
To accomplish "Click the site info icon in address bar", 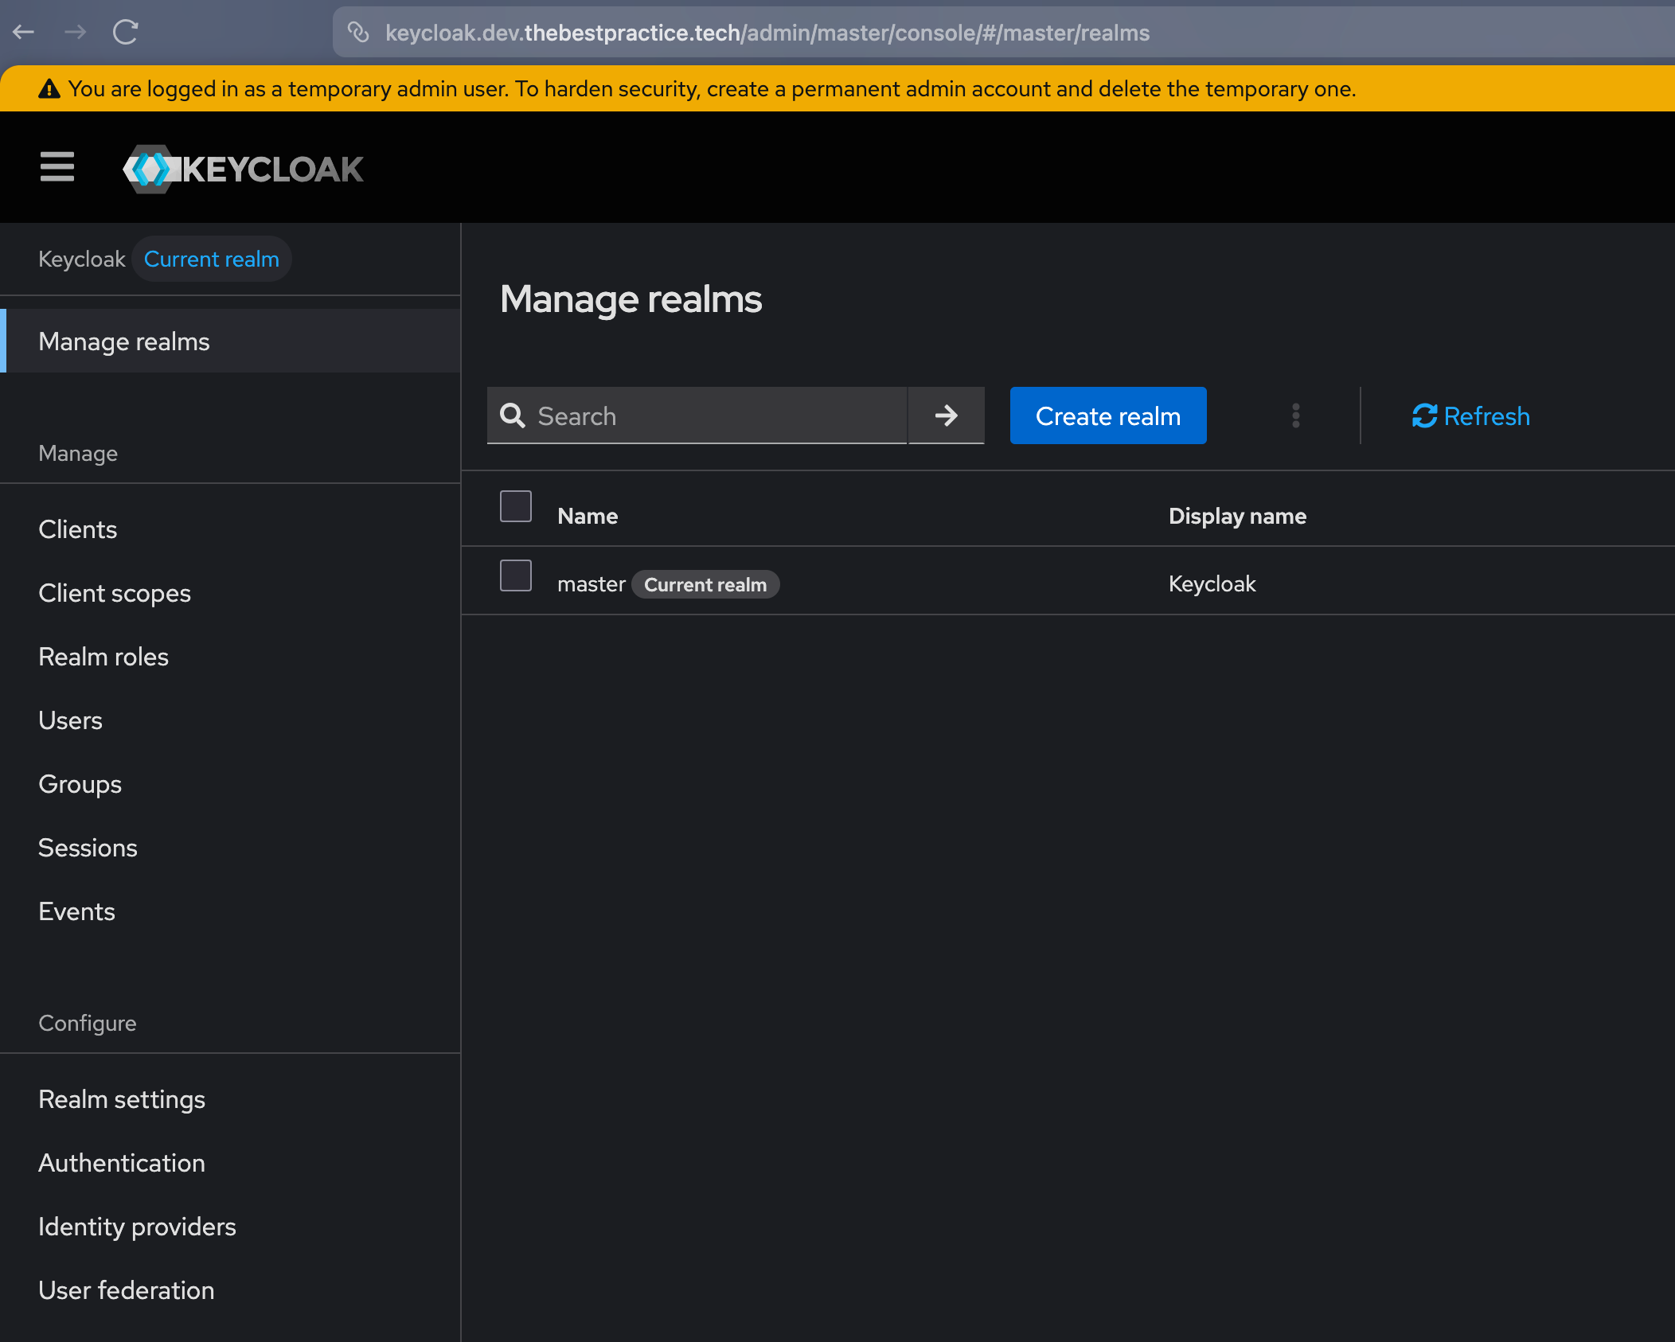I will click(358, 33).
